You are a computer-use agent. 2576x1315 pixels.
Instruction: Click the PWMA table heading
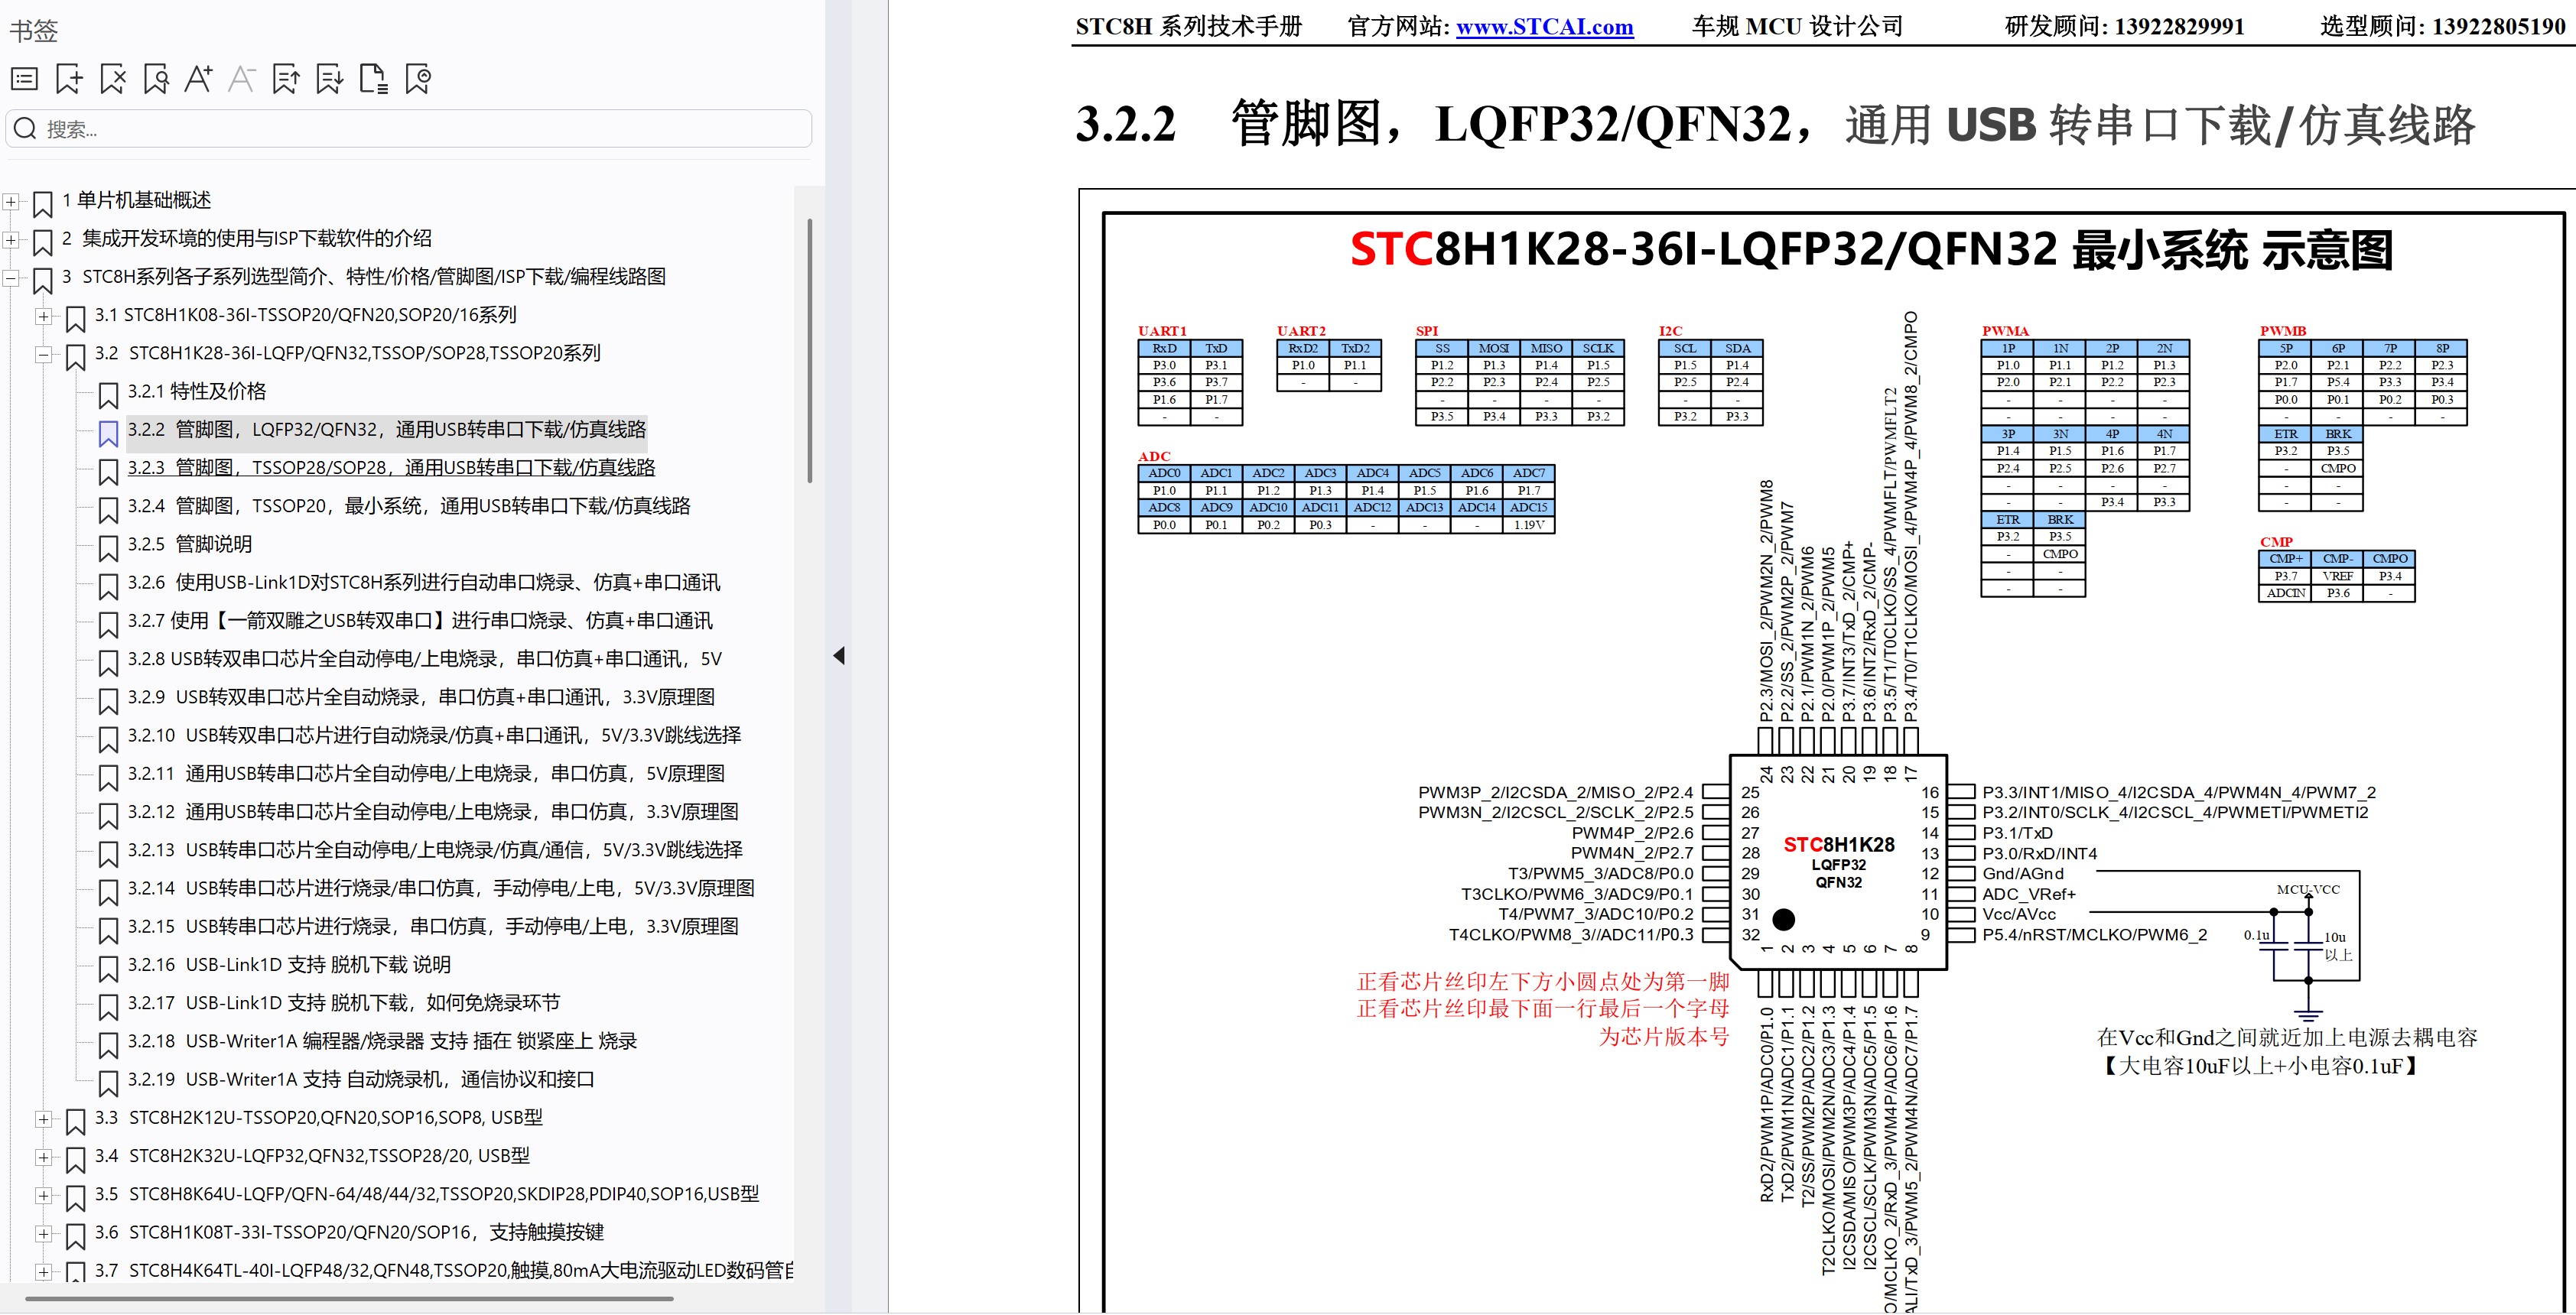[x=2005, y=331]
